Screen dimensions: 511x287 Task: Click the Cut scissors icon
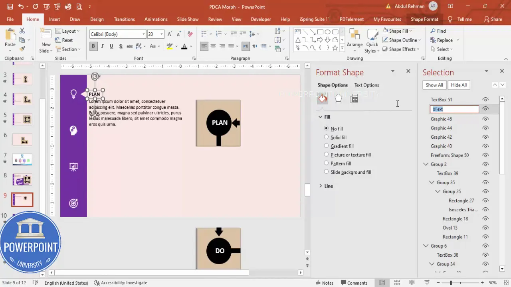(x=22, y=31)
